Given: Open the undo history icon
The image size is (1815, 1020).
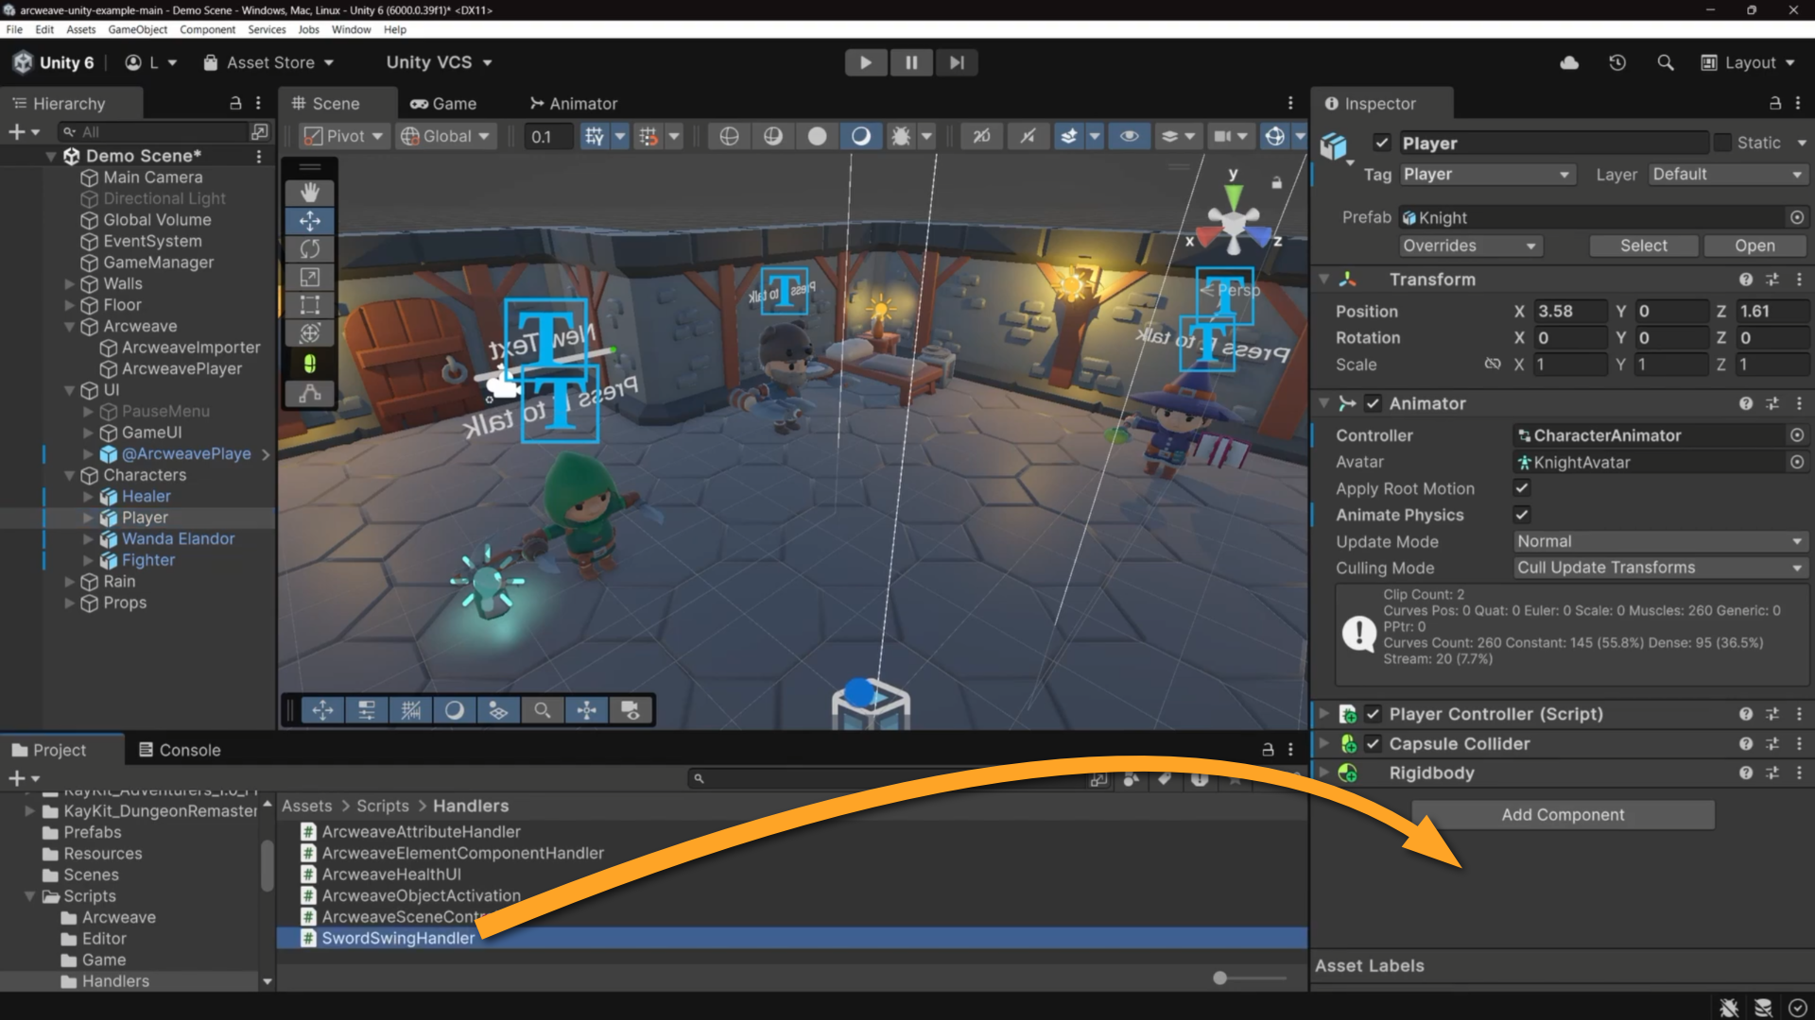Looking at the screenshot, I should click(x=1617, y=62).
